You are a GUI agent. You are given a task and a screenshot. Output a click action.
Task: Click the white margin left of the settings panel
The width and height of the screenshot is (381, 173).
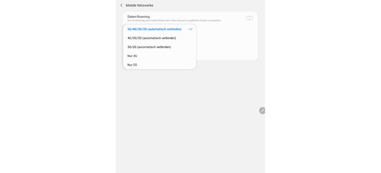pyautogui.click(x=56, y=86)
